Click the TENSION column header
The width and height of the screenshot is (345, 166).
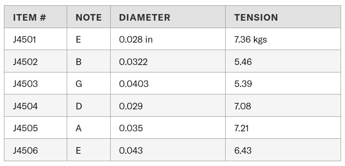(x=256, y=18)
